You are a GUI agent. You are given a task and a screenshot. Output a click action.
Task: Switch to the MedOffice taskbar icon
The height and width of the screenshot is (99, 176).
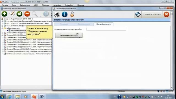[x=34, y=97]
